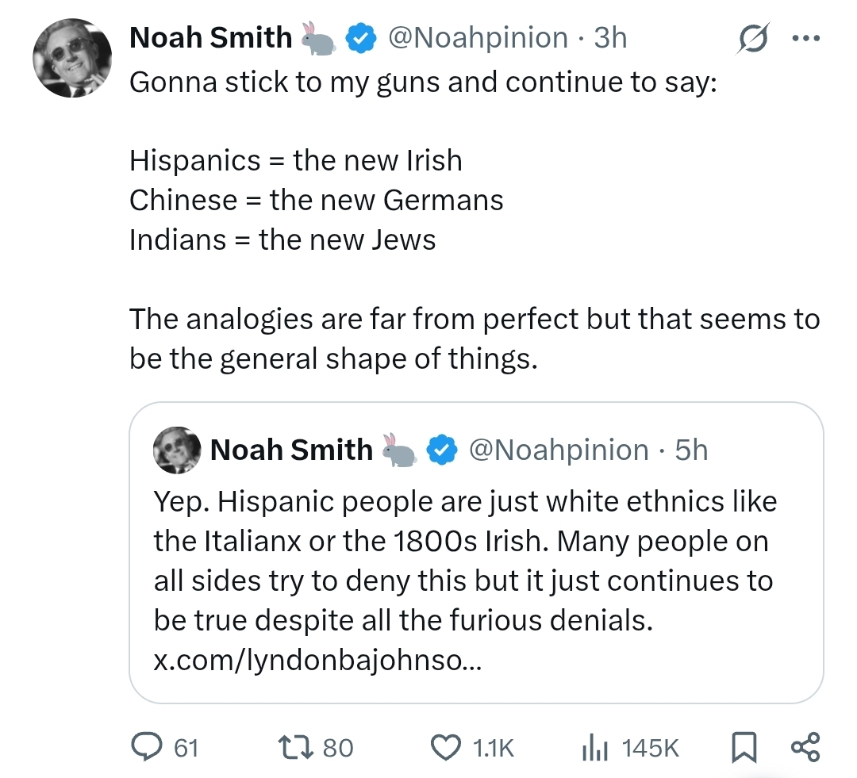Click the blue verified badge on main tweet
Screen dimensions: 857x778
362,38
